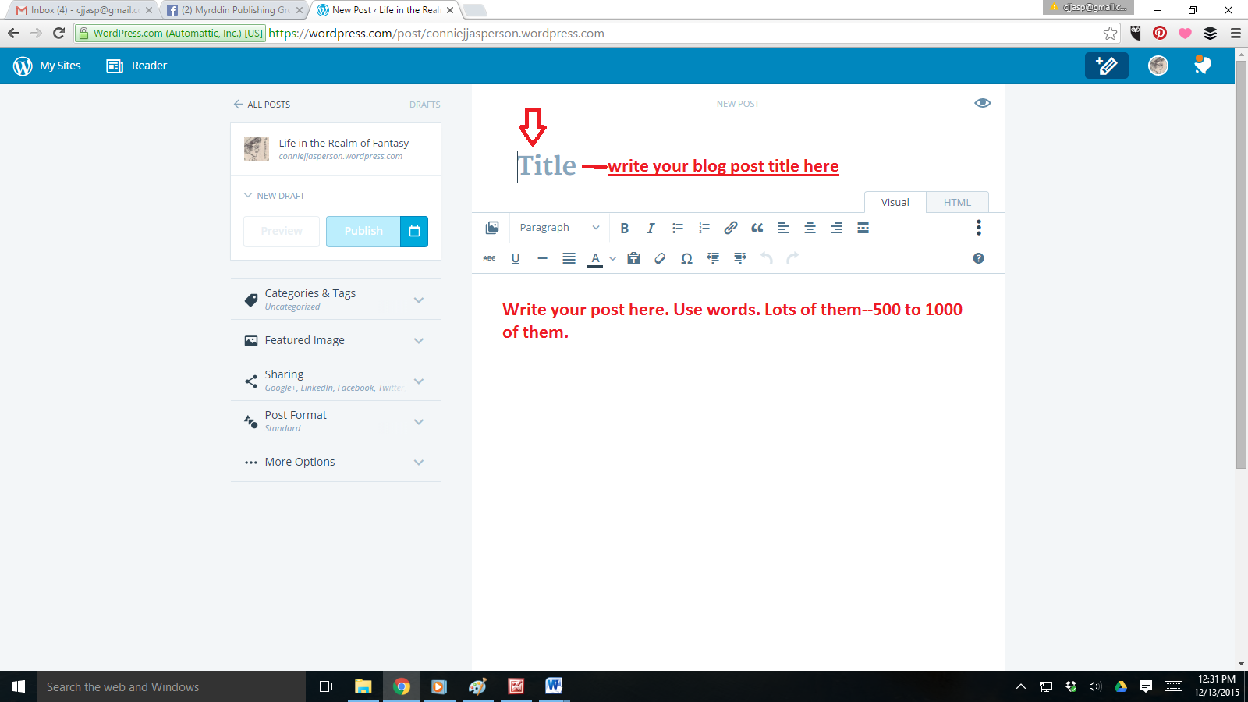Toggle italic formatting
This screenshot has height=702, width=1248.
651,228
